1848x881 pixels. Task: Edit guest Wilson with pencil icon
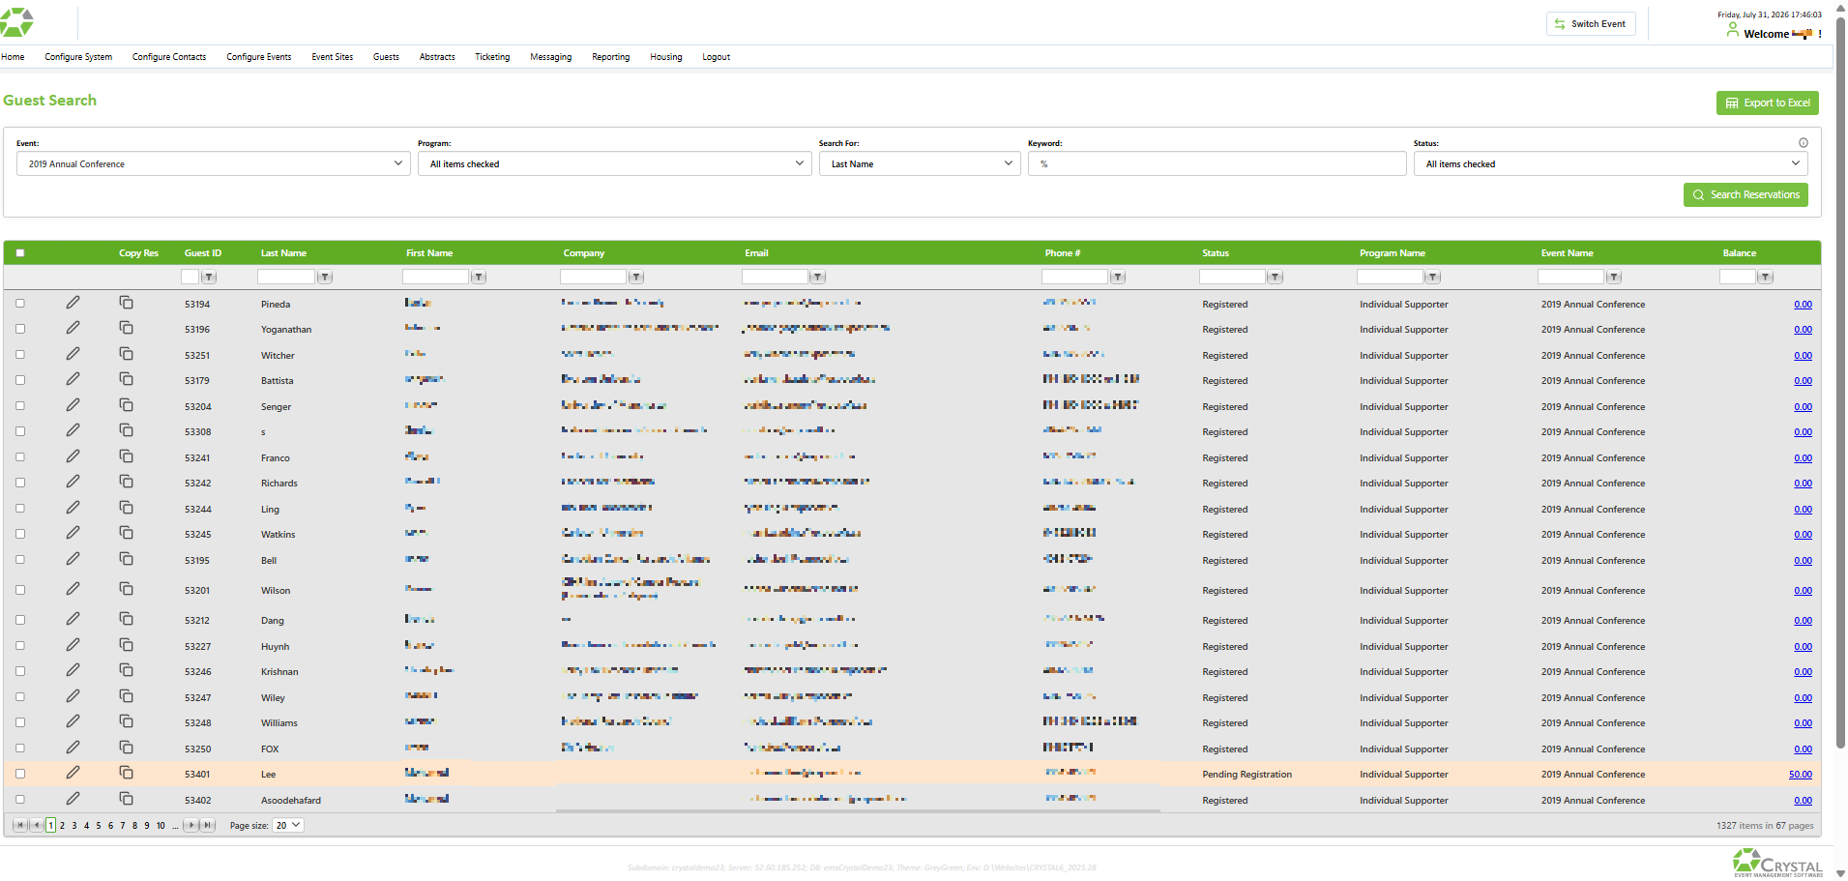pyautogui.click(x=73, y=589)
